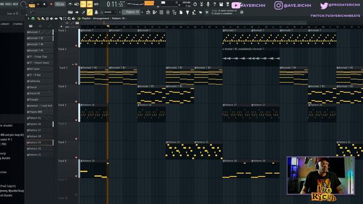This screenshot has width=363, height=204.
Task: Select Pattern 21 in the picker list
Action: [40, 155]
